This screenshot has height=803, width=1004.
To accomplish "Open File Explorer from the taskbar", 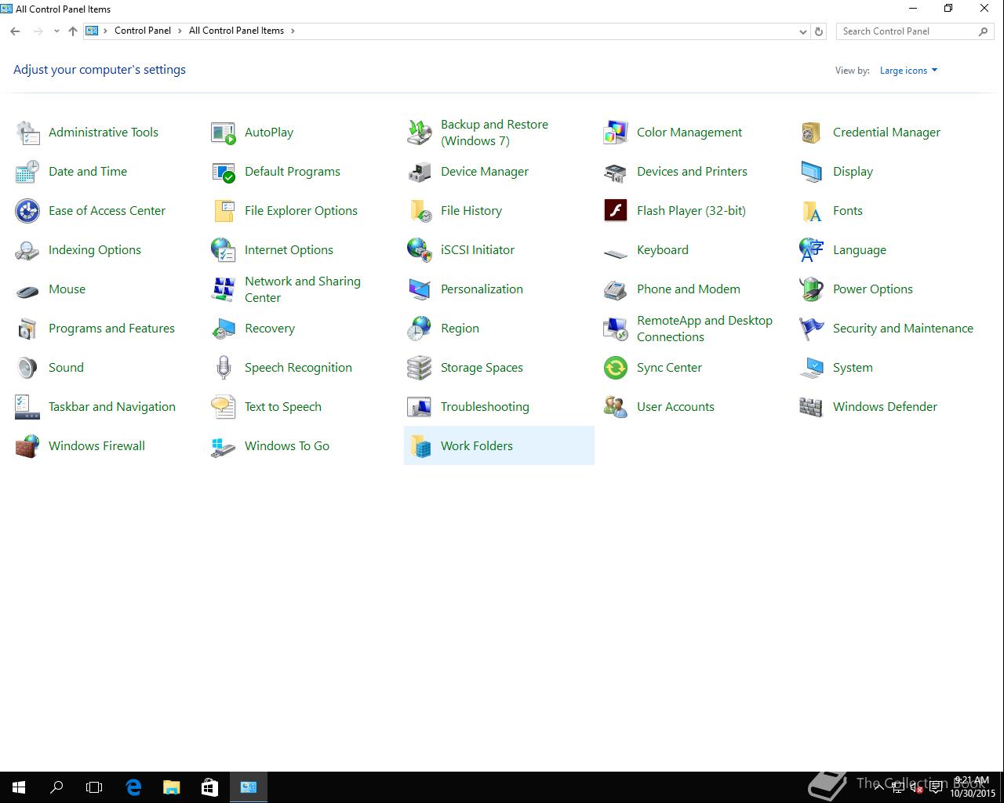I will click(x=171, y=787).
